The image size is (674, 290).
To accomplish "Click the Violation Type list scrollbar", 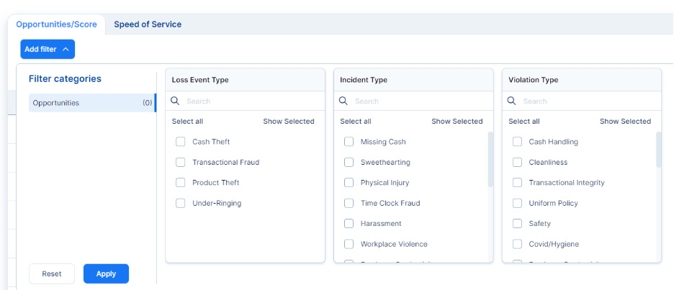I will (x=658, y=150).
